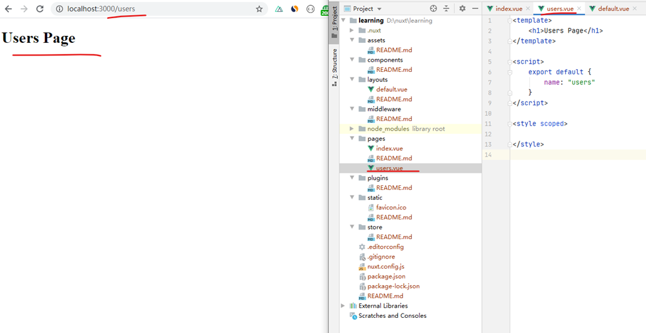Click the Users Page heading in browser
Viewport: 646px width, 333px height.
[x=38, y=38]
